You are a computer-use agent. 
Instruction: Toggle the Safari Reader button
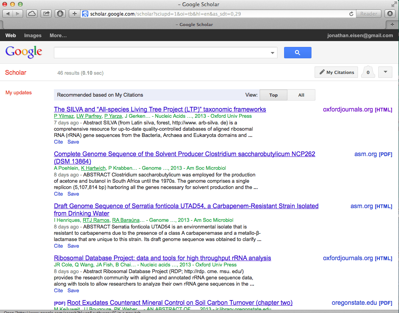[369, 14]
